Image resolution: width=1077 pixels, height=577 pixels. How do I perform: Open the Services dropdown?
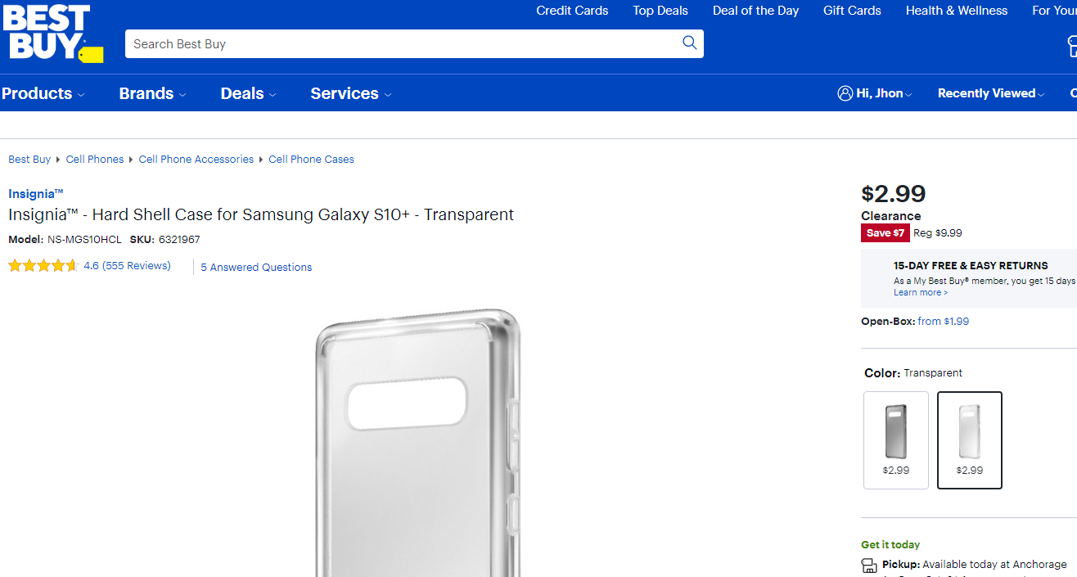tap(350, 93)
